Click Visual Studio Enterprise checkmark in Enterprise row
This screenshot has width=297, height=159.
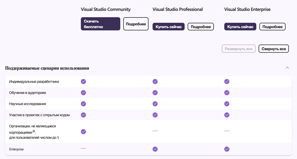click(x=227, y=149)
